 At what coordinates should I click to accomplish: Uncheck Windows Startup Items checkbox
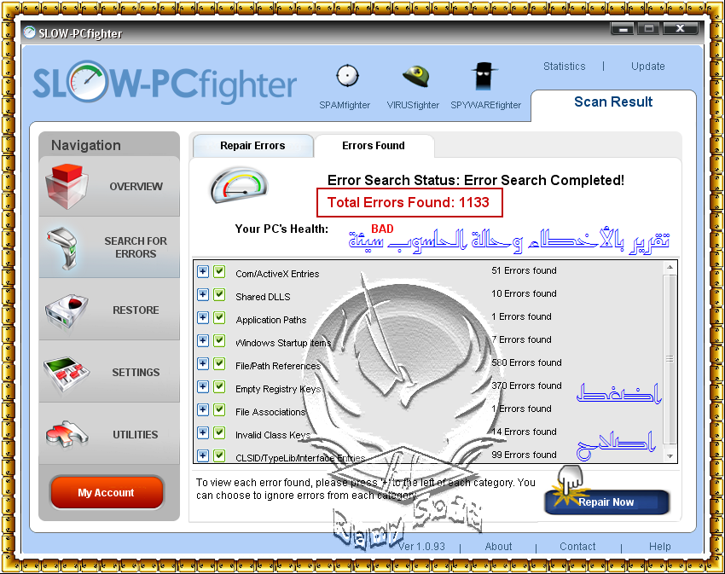pos(219,341)
